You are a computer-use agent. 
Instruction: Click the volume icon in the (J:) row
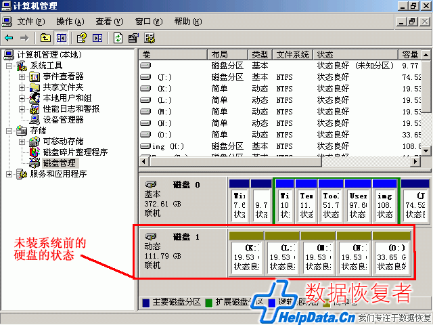click(x=145, y=77)
